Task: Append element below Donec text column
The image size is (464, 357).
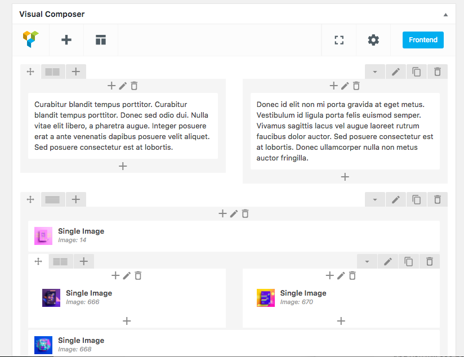Action: (x=345, y=177)
